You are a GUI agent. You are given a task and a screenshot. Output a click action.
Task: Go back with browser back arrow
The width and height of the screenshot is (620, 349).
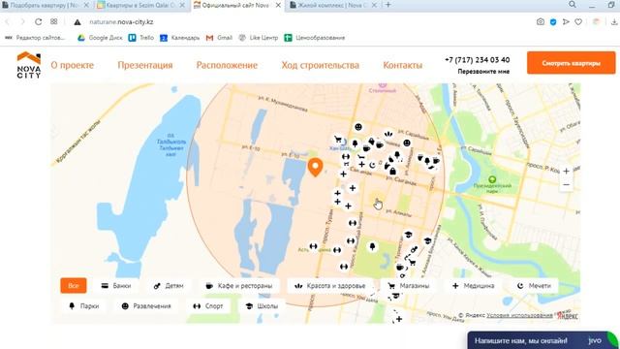coord(7,21)
